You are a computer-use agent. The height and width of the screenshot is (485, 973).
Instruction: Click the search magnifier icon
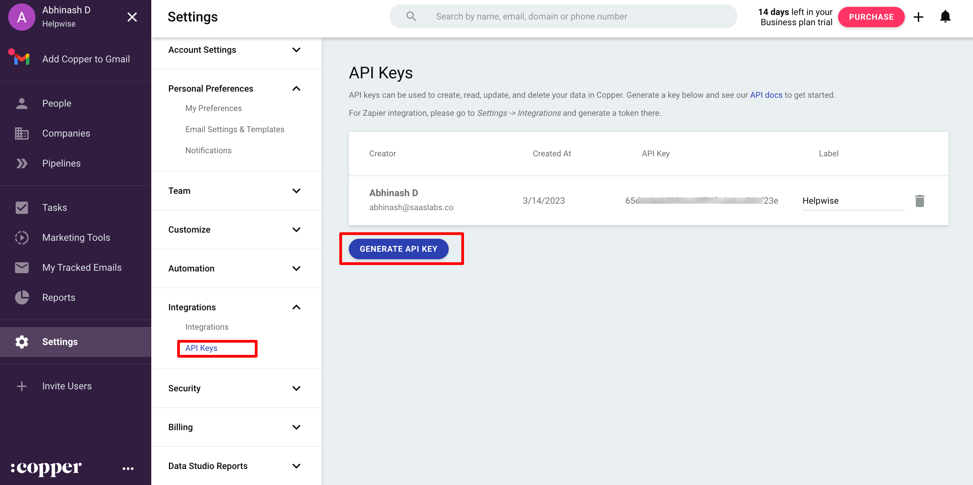click(x=411, y=16)
